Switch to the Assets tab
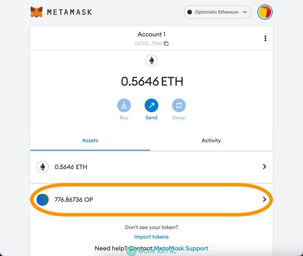 click(90, 140)
